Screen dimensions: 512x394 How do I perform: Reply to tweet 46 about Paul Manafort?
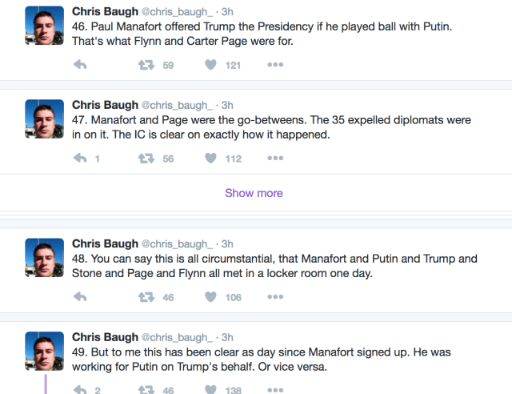(x=79, y=66)
